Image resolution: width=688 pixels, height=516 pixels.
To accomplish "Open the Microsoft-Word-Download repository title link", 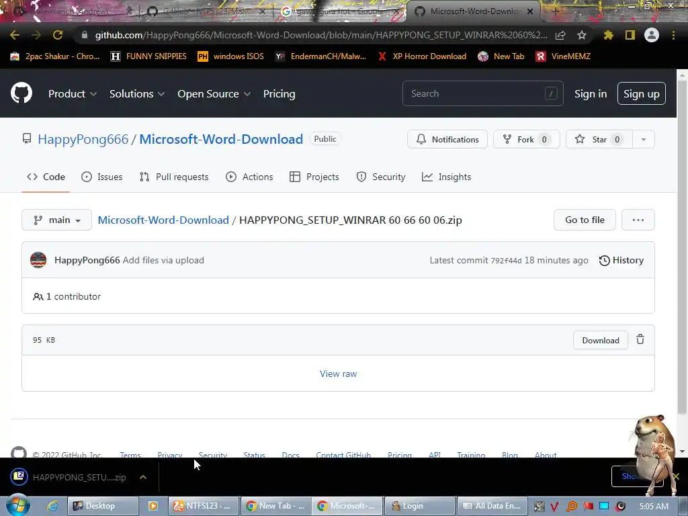I will 221,139.
